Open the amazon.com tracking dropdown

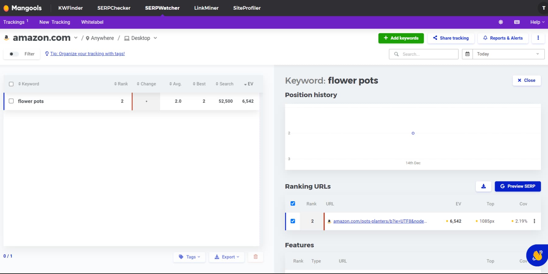click(x=76, y=38)
